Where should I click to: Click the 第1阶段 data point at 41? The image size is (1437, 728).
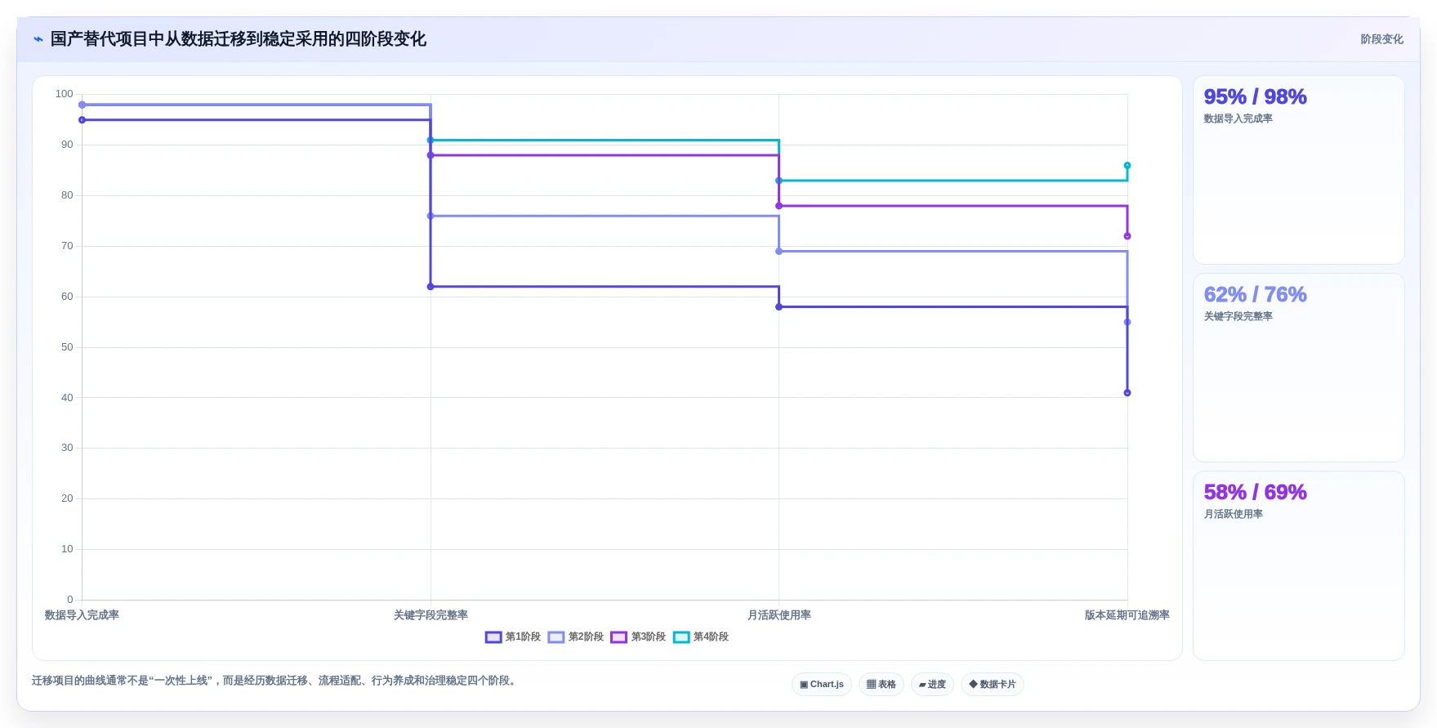1127,393
